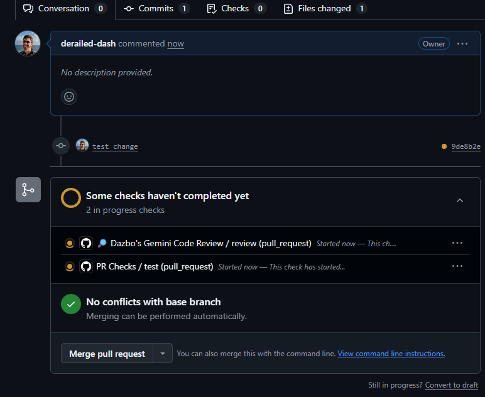Click the Conversation speech bubble icon
485x397 pixels.
[x=28, y=9]
